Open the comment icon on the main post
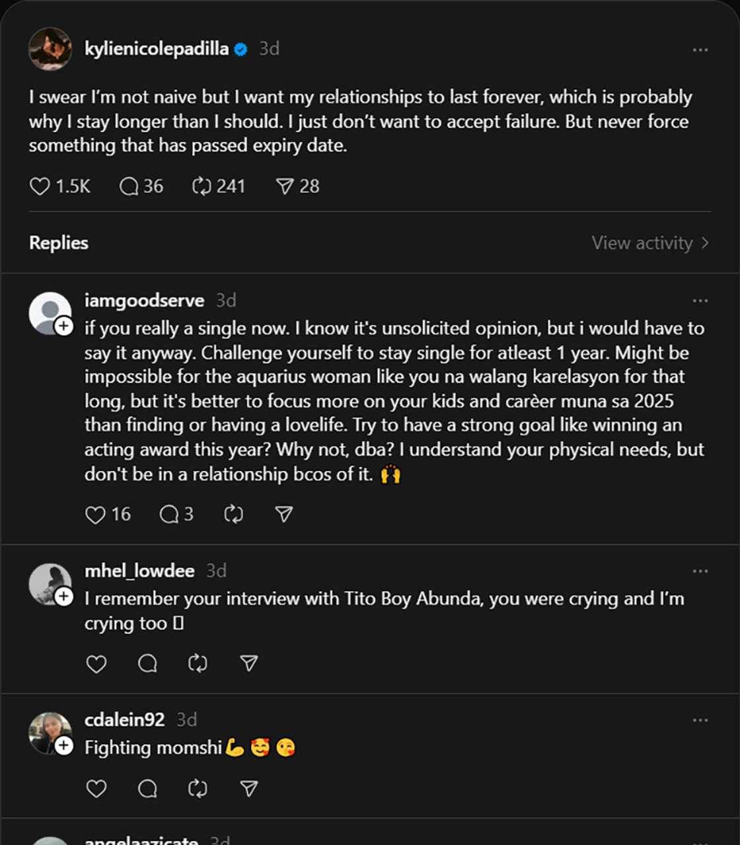The height and width of the screenshot is (845, 740). click(x=128, y=187)
